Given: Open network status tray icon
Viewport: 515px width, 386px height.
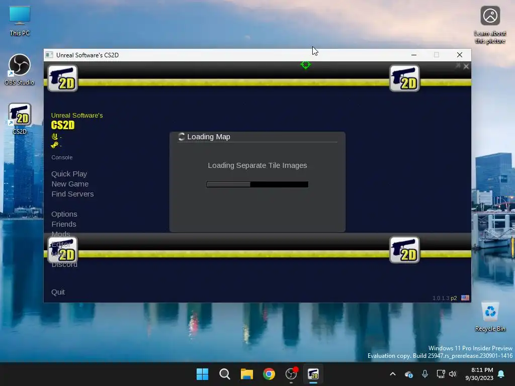Looking at the screenshot, I should 441,374.
